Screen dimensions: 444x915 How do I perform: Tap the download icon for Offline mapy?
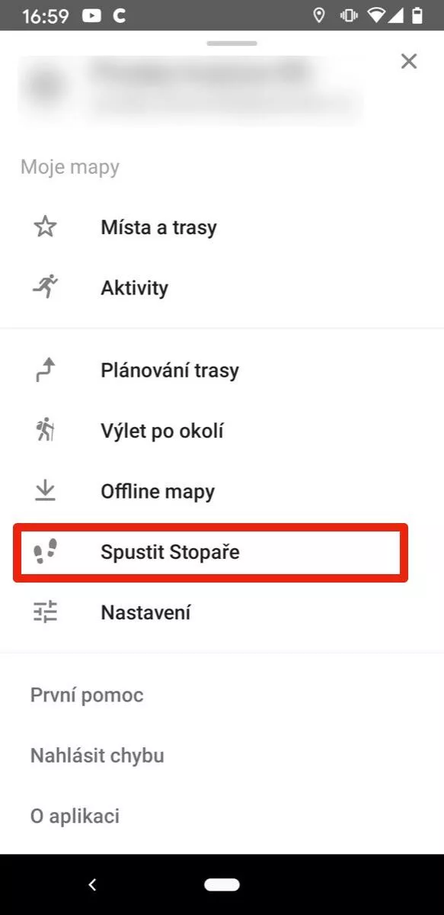point(46,491)
